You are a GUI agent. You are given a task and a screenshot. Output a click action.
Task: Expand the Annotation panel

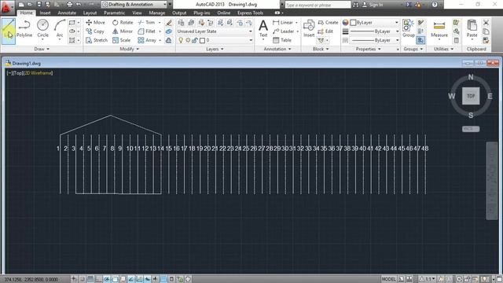coord(277,49)
